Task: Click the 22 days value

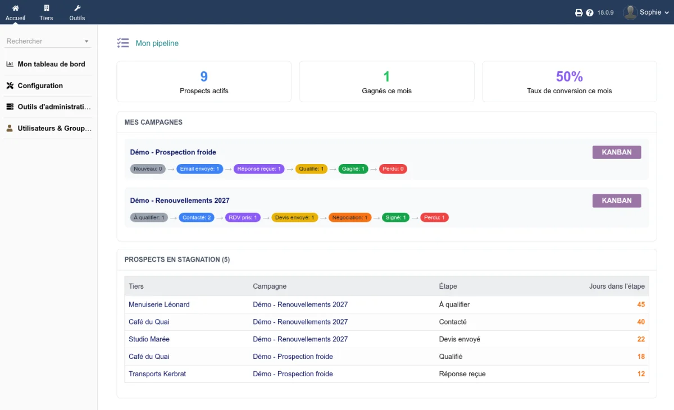Action: click(641, 339)
